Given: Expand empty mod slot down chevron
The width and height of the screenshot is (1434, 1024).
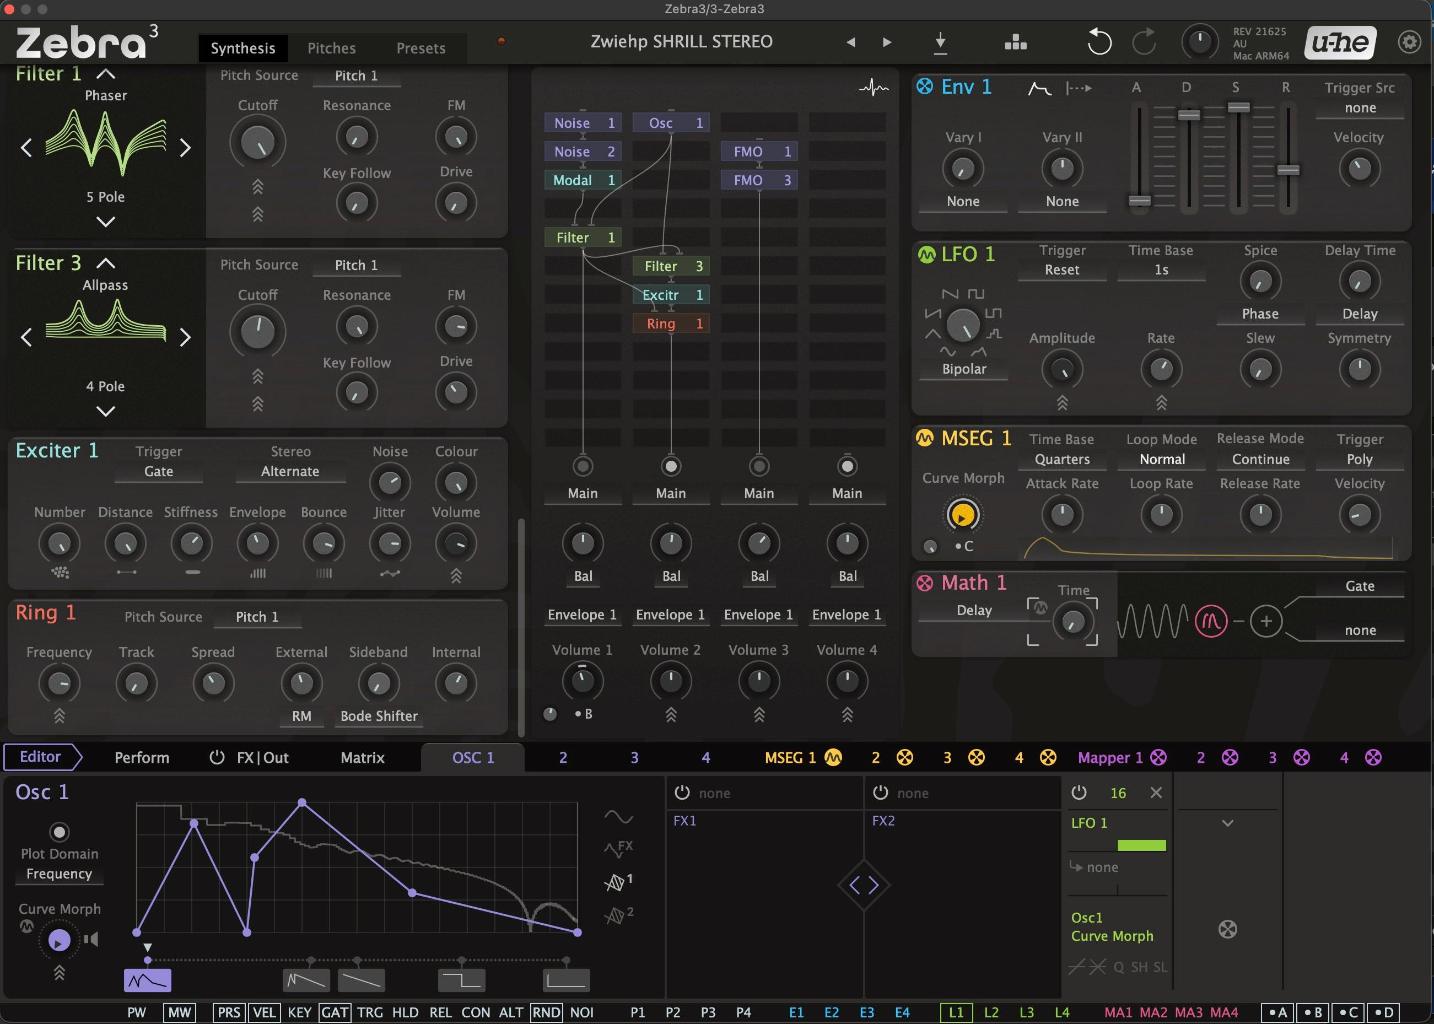Looking at the screenshot, I should point(1227,823).
